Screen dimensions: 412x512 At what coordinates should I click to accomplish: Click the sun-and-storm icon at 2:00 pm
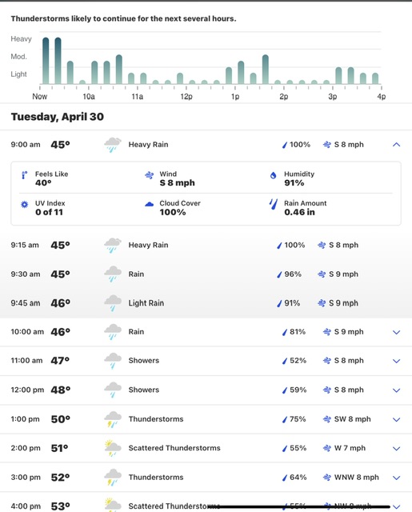click(113, 448)
